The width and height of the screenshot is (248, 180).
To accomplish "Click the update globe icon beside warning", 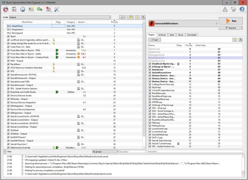I will pyautogui.click(x=233, y=9).
